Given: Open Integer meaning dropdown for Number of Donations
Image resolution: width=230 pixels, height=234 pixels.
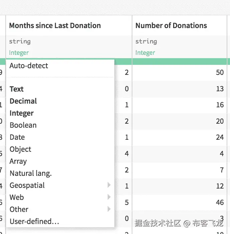Looking at the screenshot, I should (x=145, y=53).
